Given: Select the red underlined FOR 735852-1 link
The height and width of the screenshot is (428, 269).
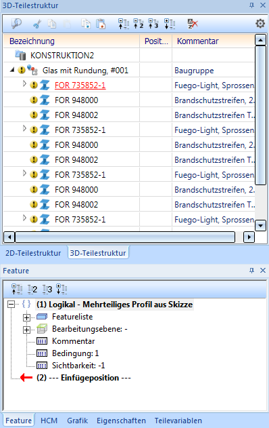Looking at the screenshot, I should pyautogui.click(x=80, y=85).
